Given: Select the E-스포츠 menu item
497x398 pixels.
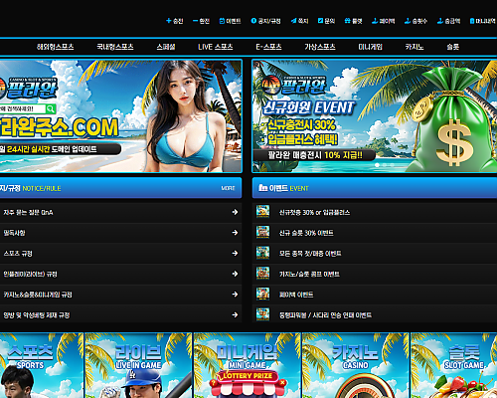Looking at the screenshot, I should [268, 47].
